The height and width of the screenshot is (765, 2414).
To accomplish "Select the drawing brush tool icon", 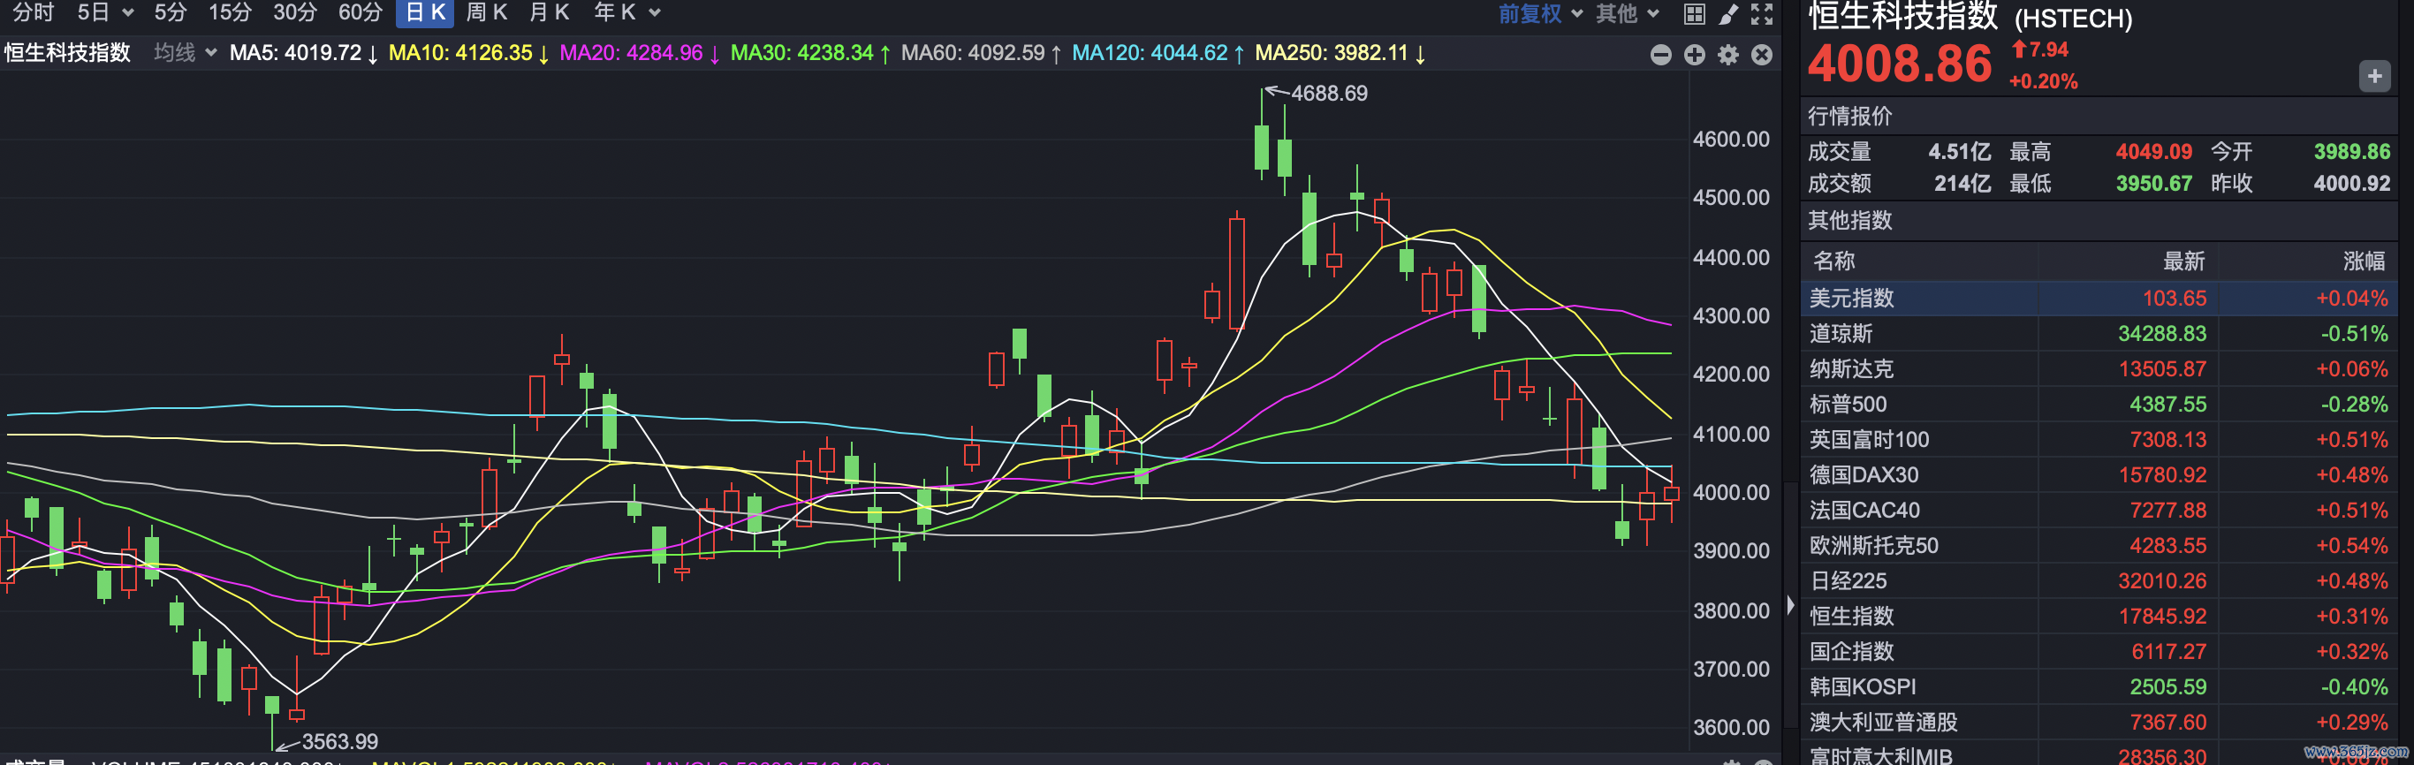I will (1728, 14).
